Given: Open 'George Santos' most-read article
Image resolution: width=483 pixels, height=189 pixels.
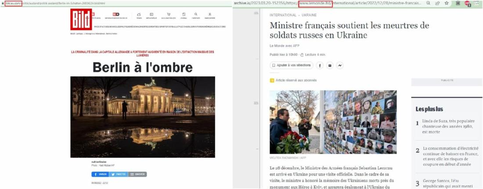Looking at the screenshot, I should click(x=448, y=183).
